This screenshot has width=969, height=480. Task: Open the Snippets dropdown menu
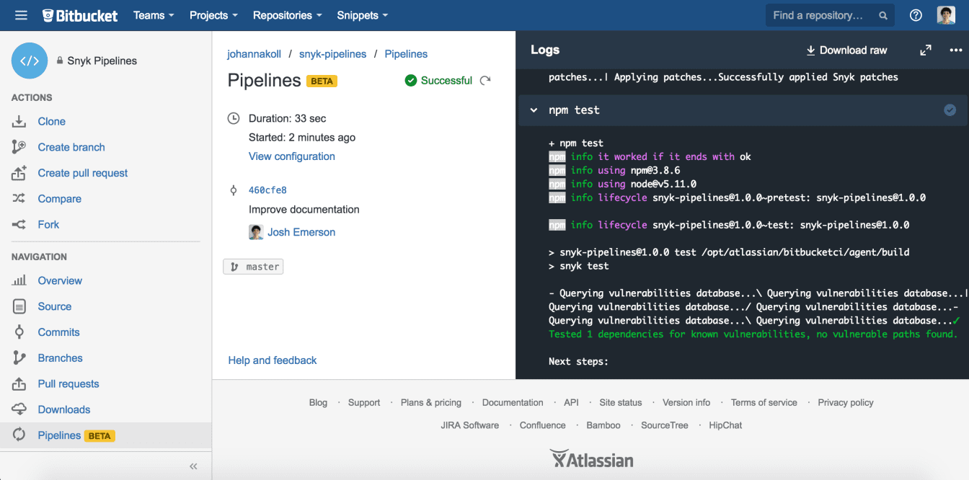[363, 15]
